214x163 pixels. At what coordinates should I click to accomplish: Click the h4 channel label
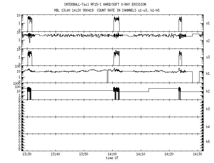[x=208, y=127]
